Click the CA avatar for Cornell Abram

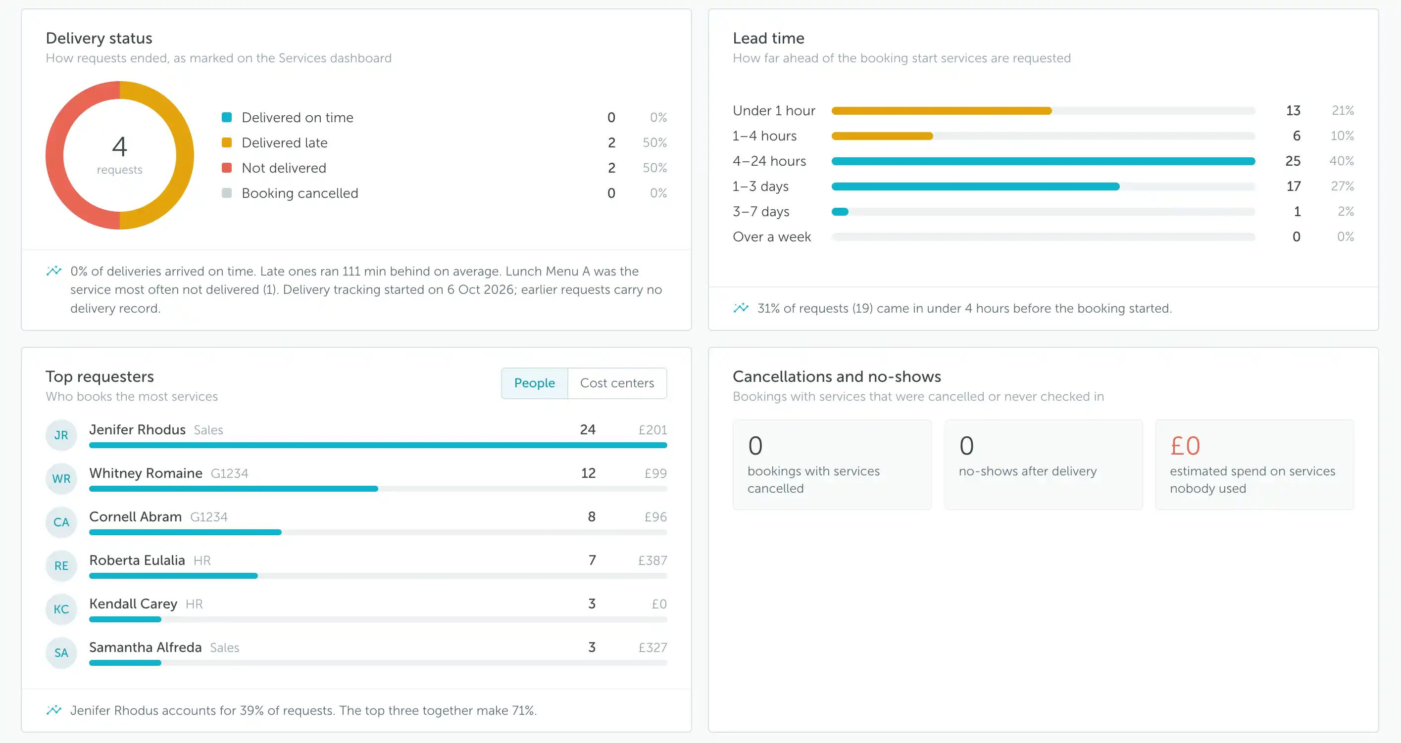coord(61,522)
